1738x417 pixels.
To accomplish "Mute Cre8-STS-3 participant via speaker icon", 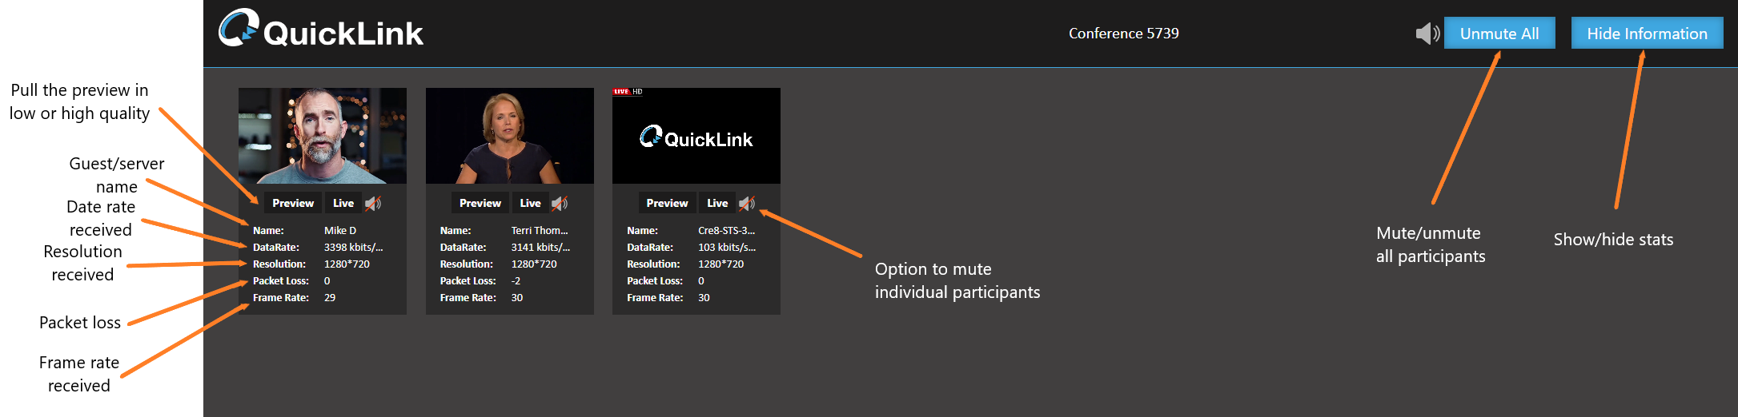I will 746,204.
